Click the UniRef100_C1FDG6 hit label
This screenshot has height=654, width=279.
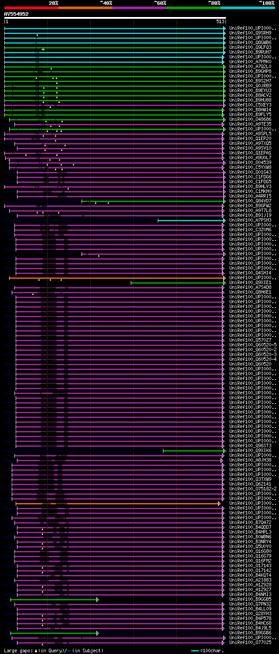pos(250,177)
